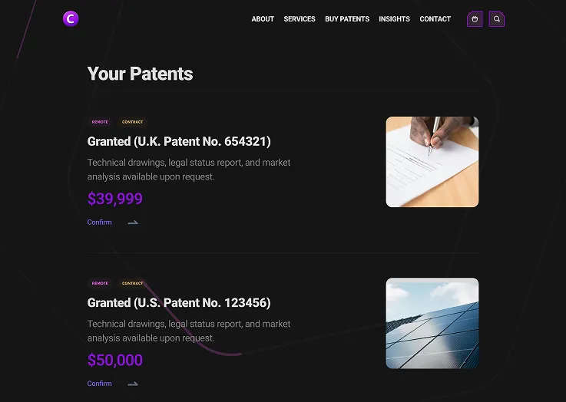Viewport: 566px width, 402px height.
Task: Navigate to Insights in the navbar
Action: coord(394,19)
